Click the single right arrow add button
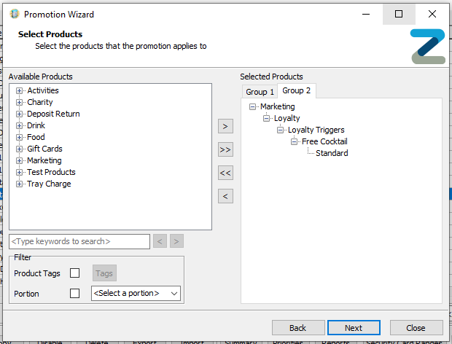This screenshot has height=344, width=452. coord(225,126)
